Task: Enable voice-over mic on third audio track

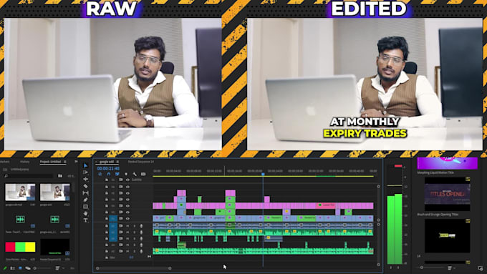Action: coord(141,239)
